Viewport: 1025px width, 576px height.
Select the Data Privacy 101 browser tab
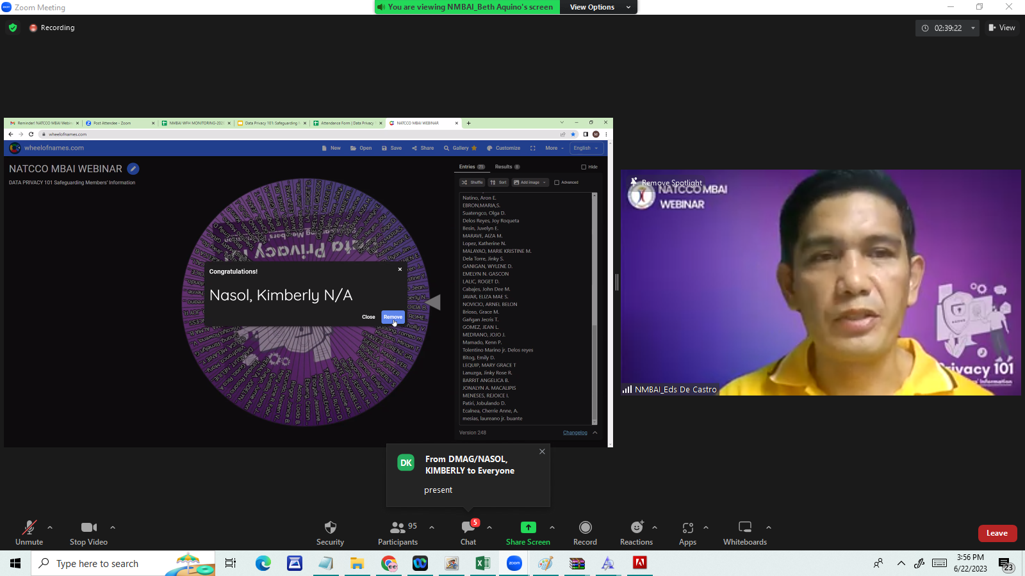pos(272,123)
